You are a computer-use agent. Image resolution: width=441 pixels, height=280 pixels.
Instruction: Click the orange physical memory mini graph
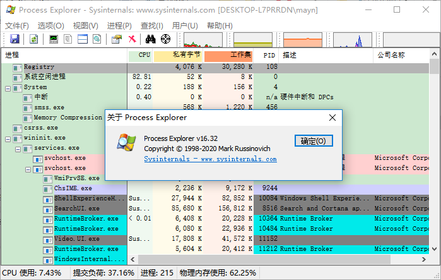click(303, 39)
